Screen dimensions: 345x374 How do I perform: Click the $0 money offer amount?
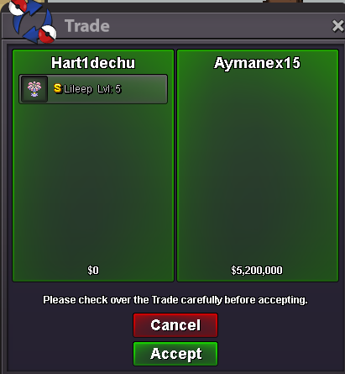93,271
